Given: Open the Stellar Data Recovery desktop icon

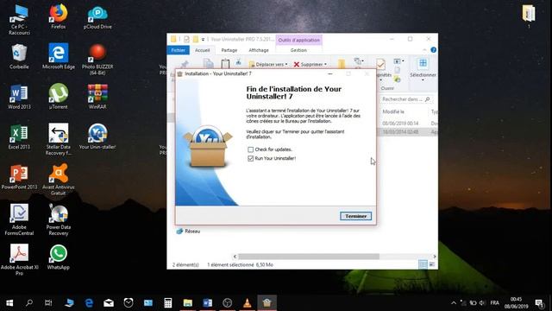Looking at the screenshot, I should click(x=59, y=140).
